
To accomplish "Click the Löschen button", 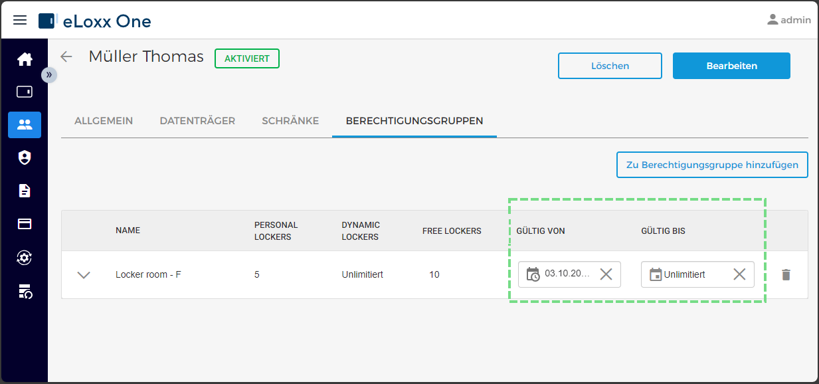I will [x=610, y=66].
